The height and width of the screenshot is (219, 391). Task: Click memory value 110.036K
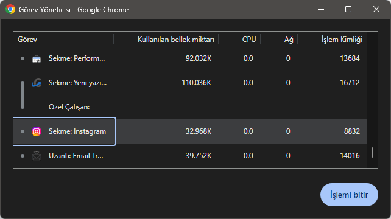[x=197, y=83]
